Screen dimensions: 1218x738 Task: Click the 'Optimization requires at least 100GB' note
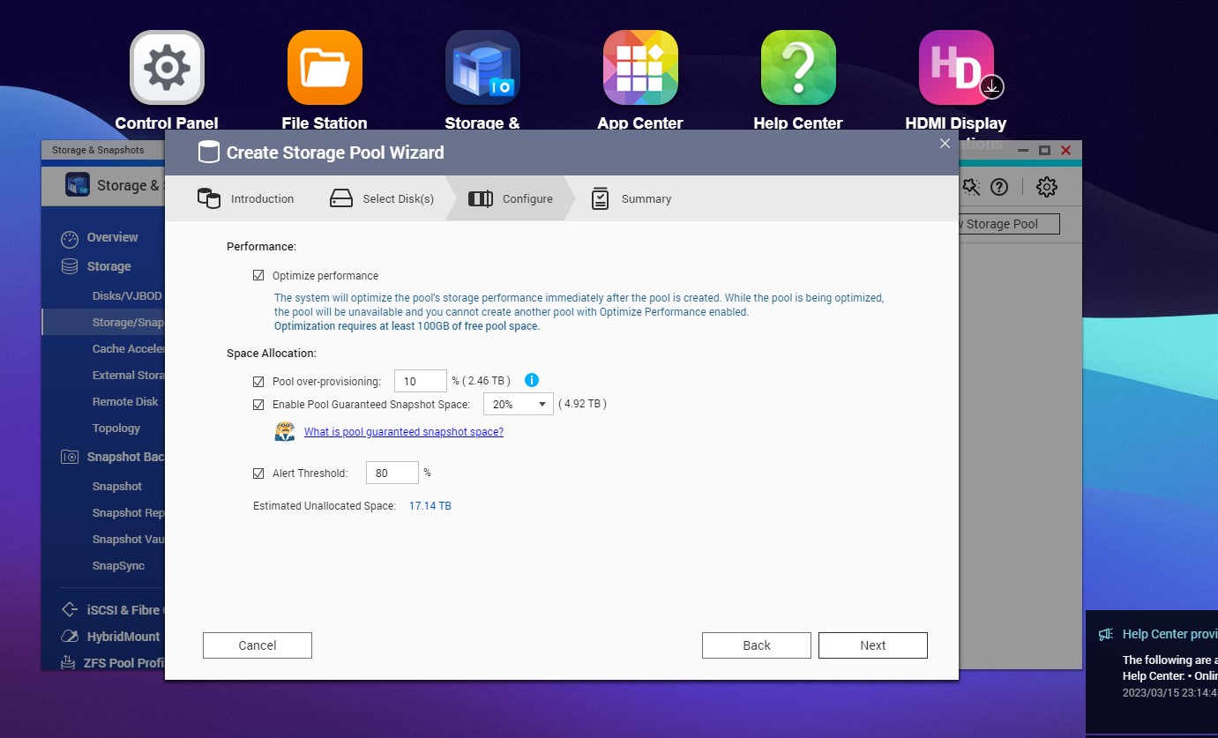click(407, 326)
